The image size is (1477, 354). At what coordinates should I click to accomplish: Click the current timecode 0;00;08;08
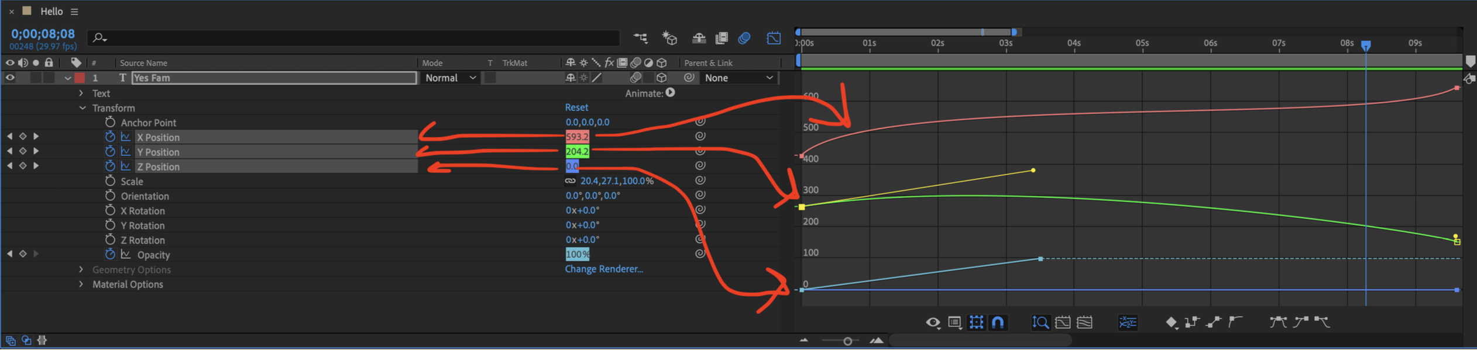(43, 34)
